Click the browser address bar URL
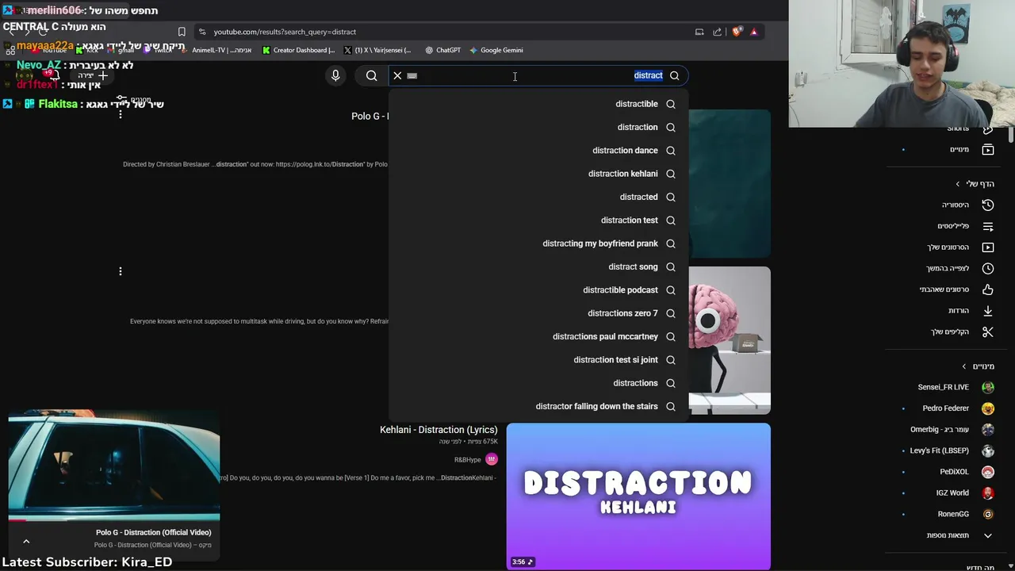This screenshot has width=1015, height=571. (285, 32)
